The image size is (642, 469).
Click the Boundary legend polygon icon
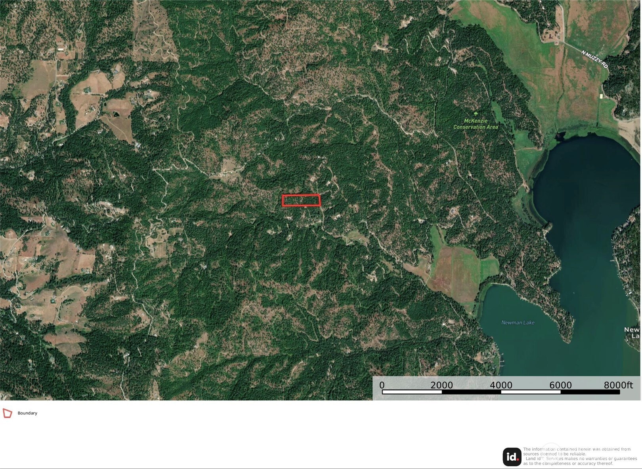[8, 413]
